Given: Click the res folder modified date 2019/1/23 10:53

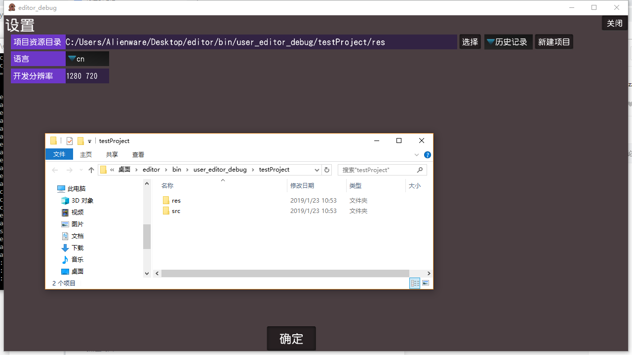Looking at the screenshot, I should (x=314, y=201).
